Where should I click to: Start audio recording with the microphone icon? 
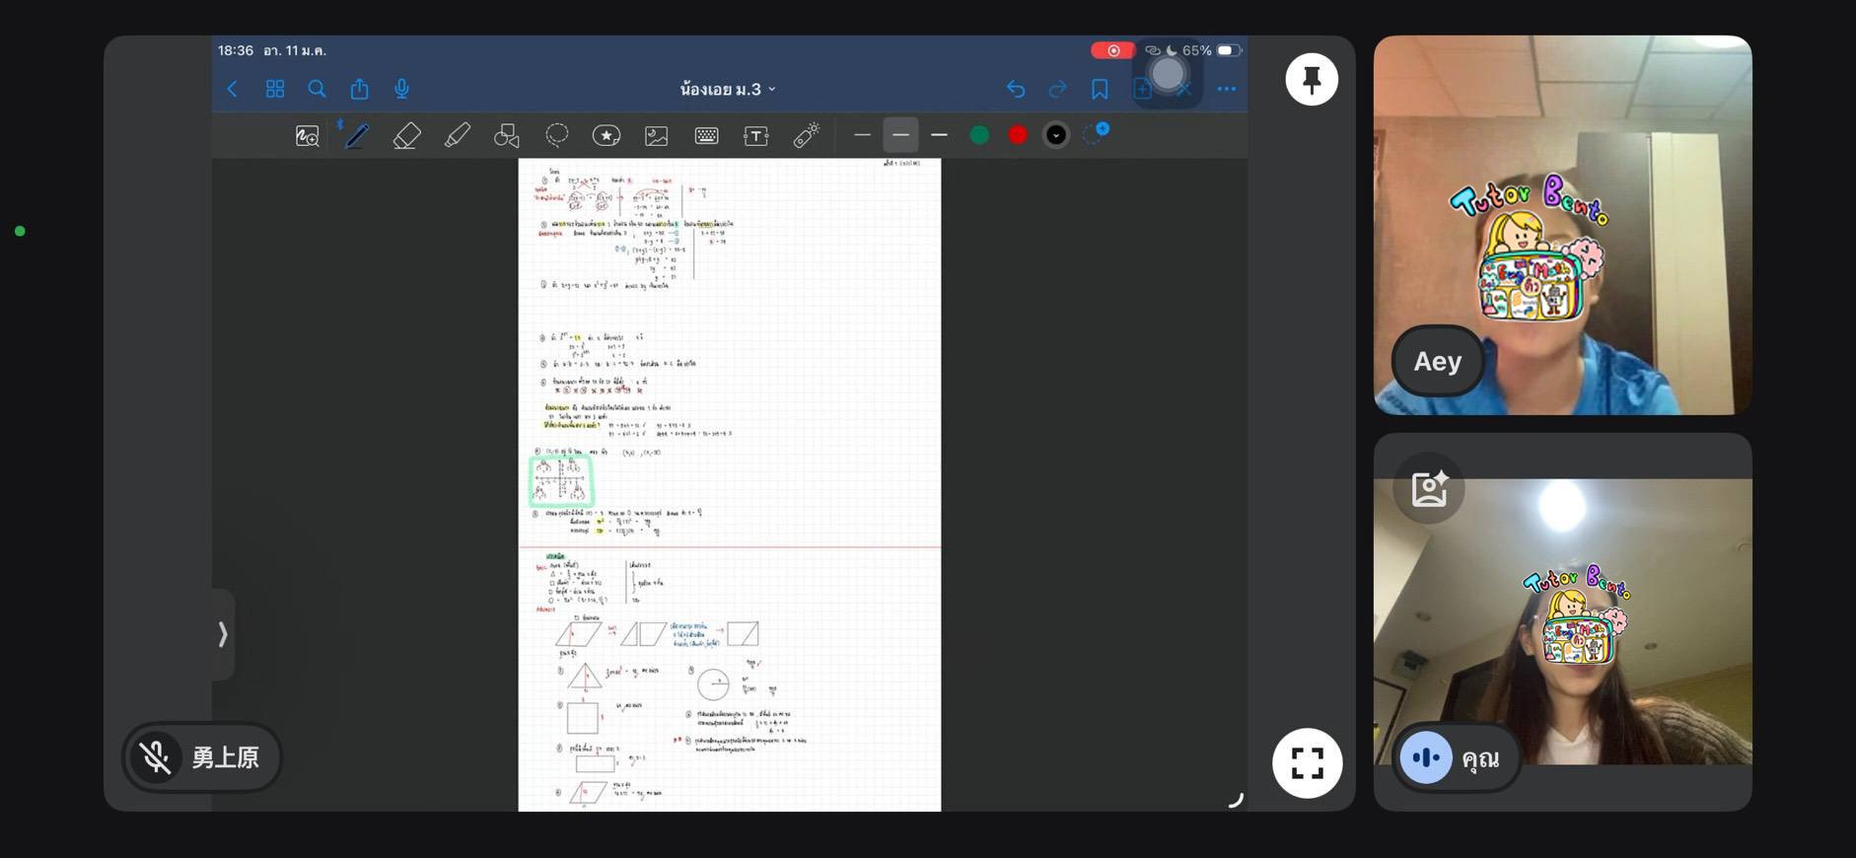[401, 89]
